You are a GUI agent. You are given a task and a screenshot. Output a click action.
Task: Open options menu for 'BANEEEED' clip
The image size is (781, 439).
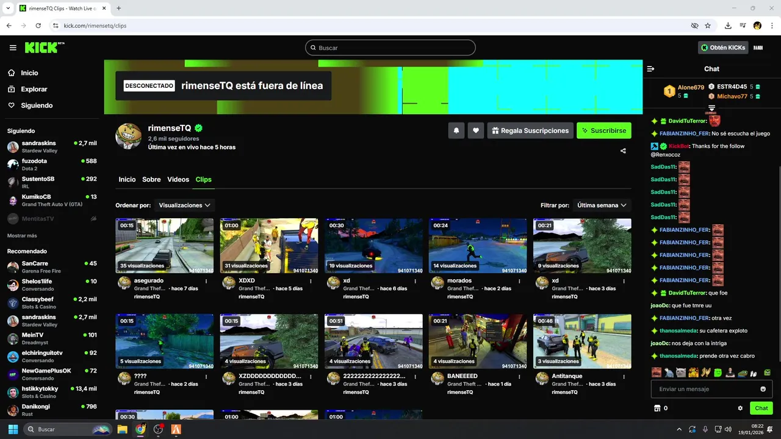click(520, 377)
